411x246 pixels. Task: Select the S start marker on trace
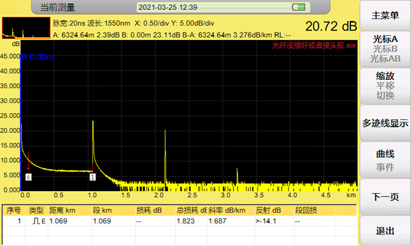[29, 178]
